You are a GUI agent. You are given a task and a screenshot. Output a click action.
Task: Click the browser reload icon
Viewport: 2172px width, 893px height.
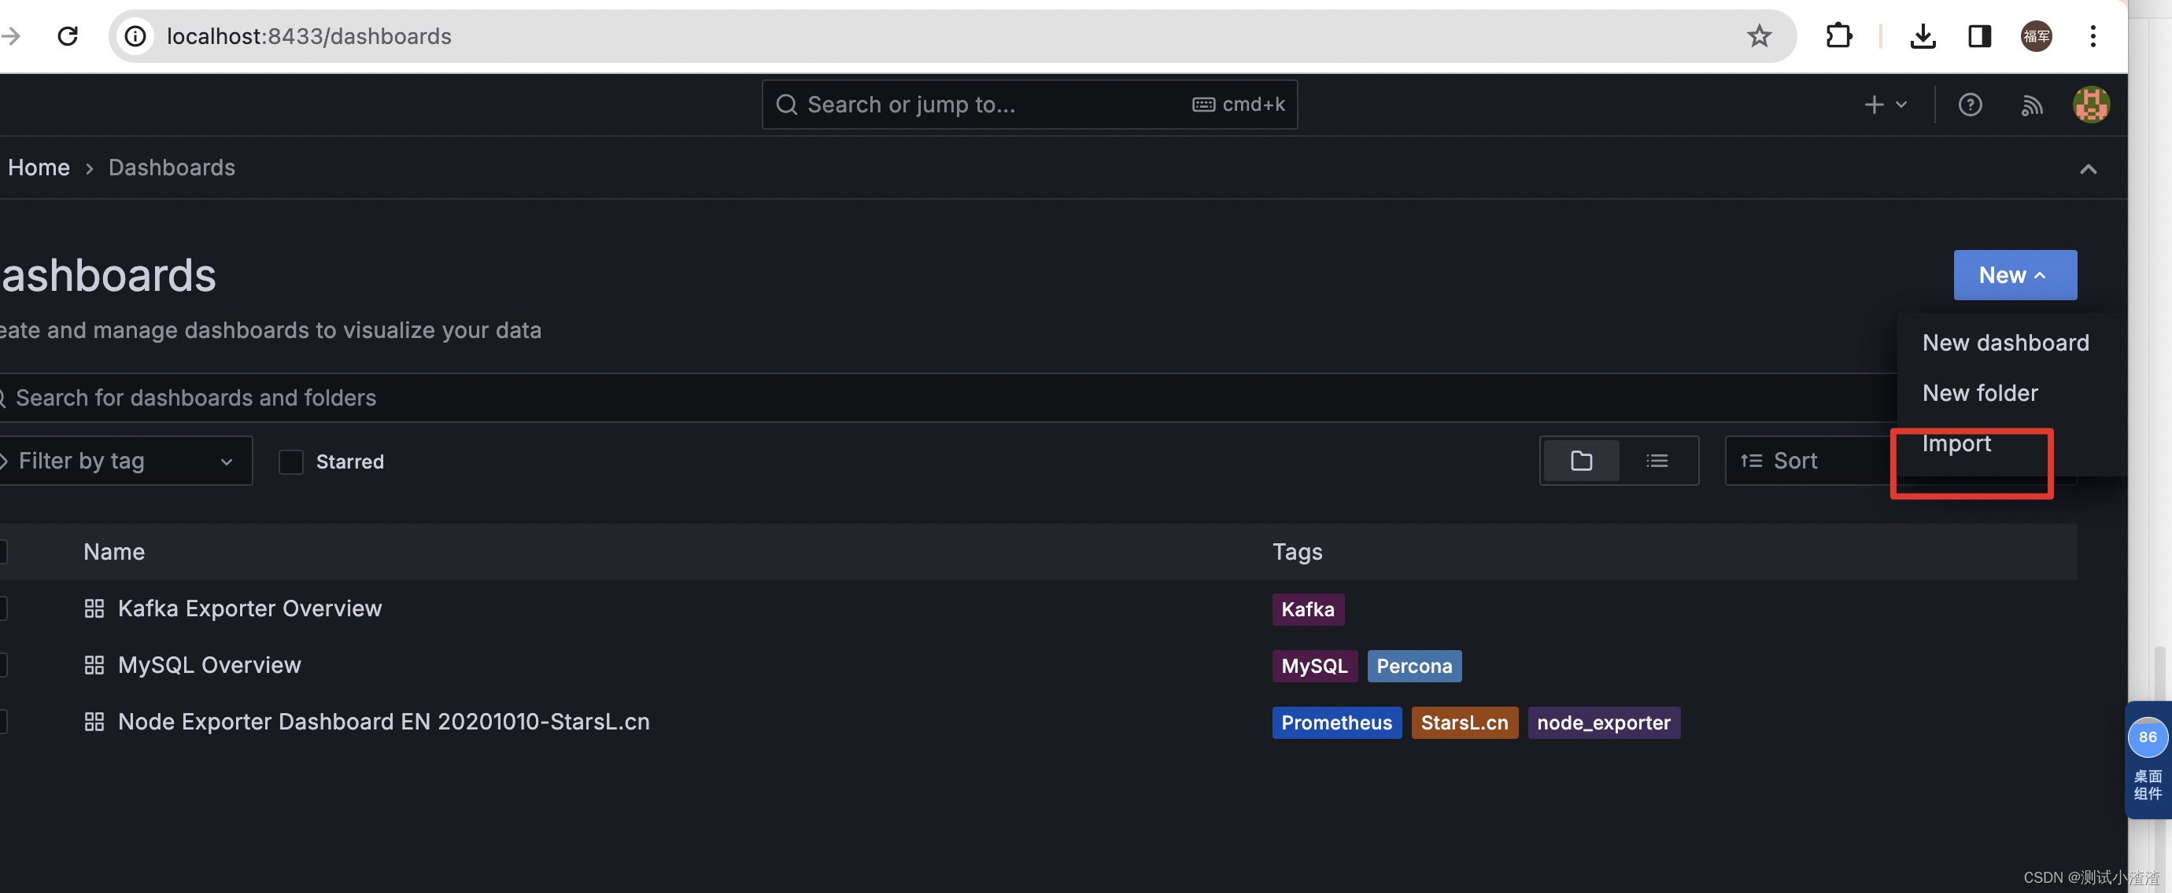click(x=68, y=35)
